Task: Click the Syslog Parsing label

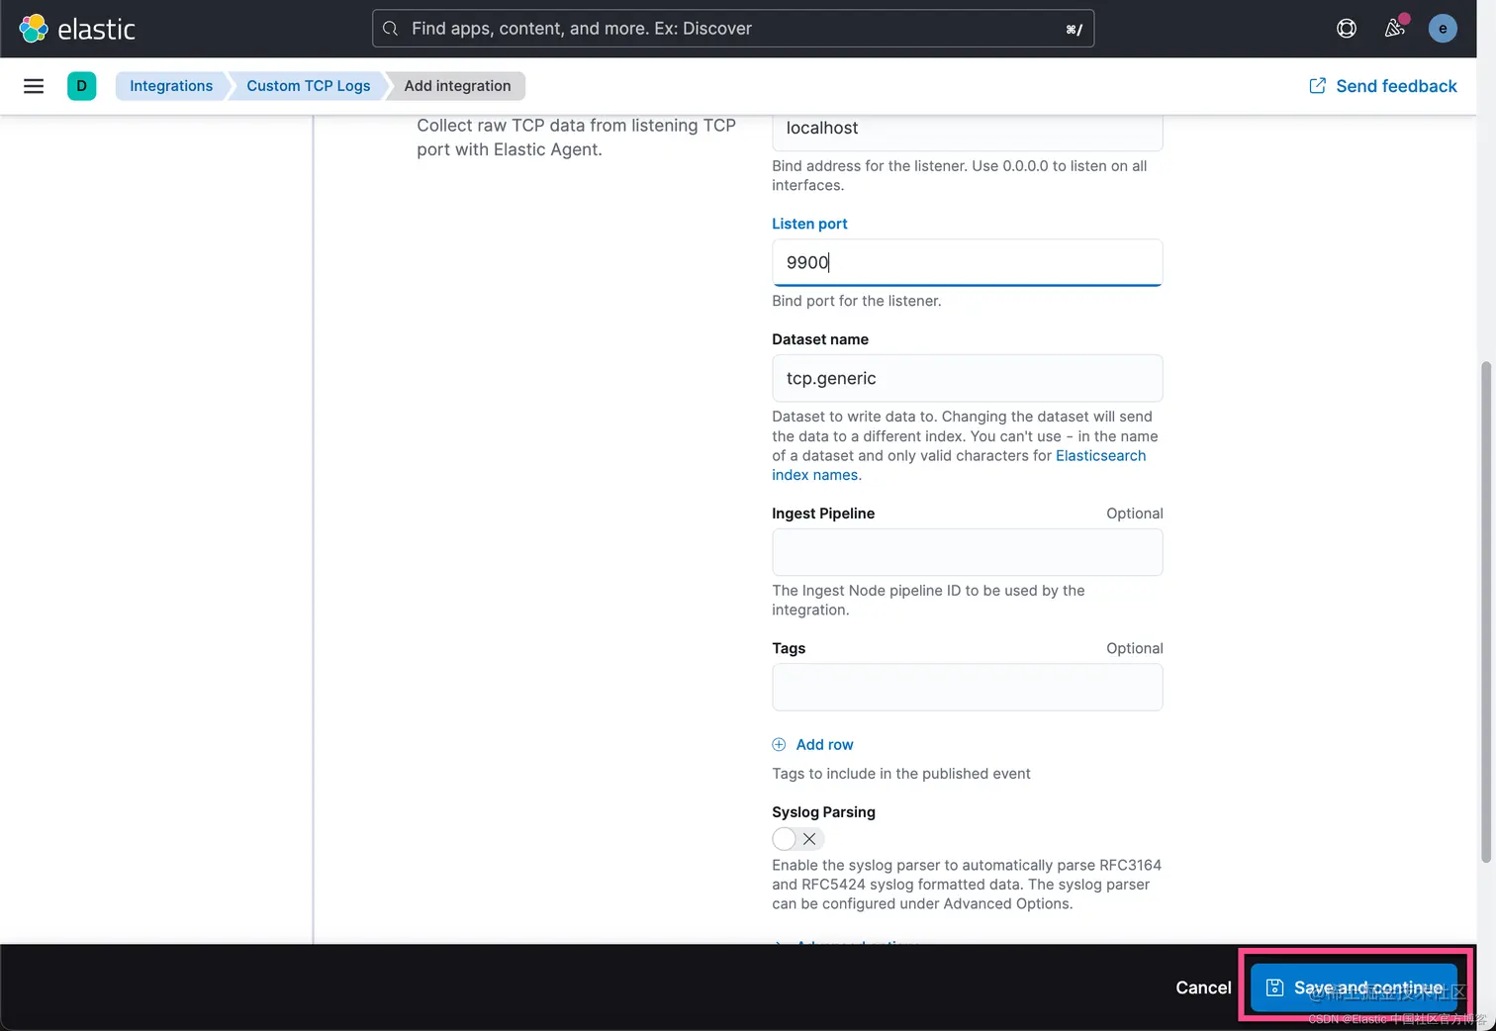Action: tap(823, 812)
